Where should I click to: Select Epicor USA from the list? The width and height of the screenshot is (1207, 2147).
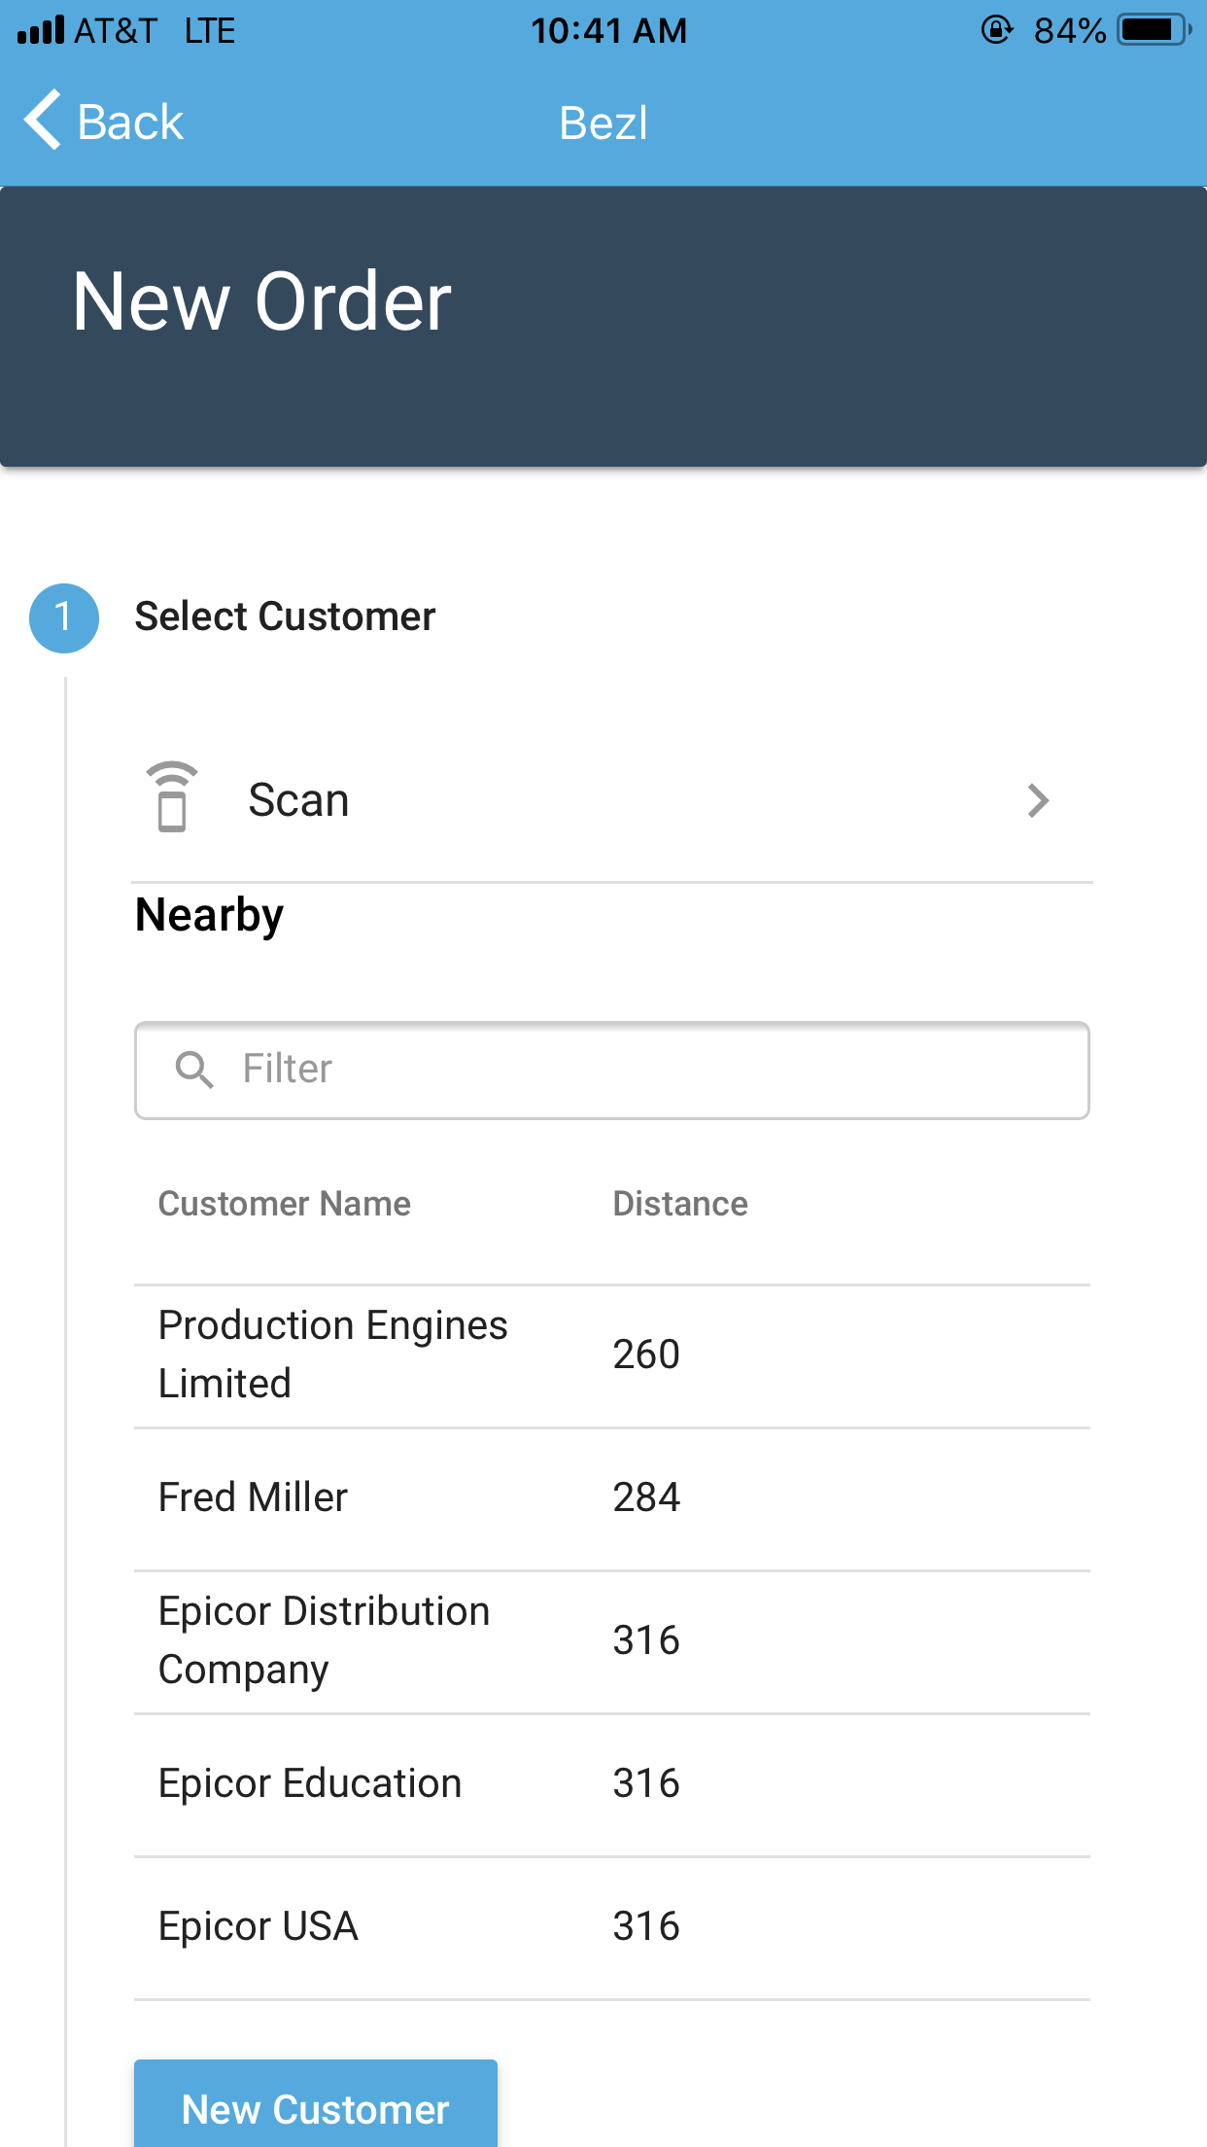pos(259,1926)
